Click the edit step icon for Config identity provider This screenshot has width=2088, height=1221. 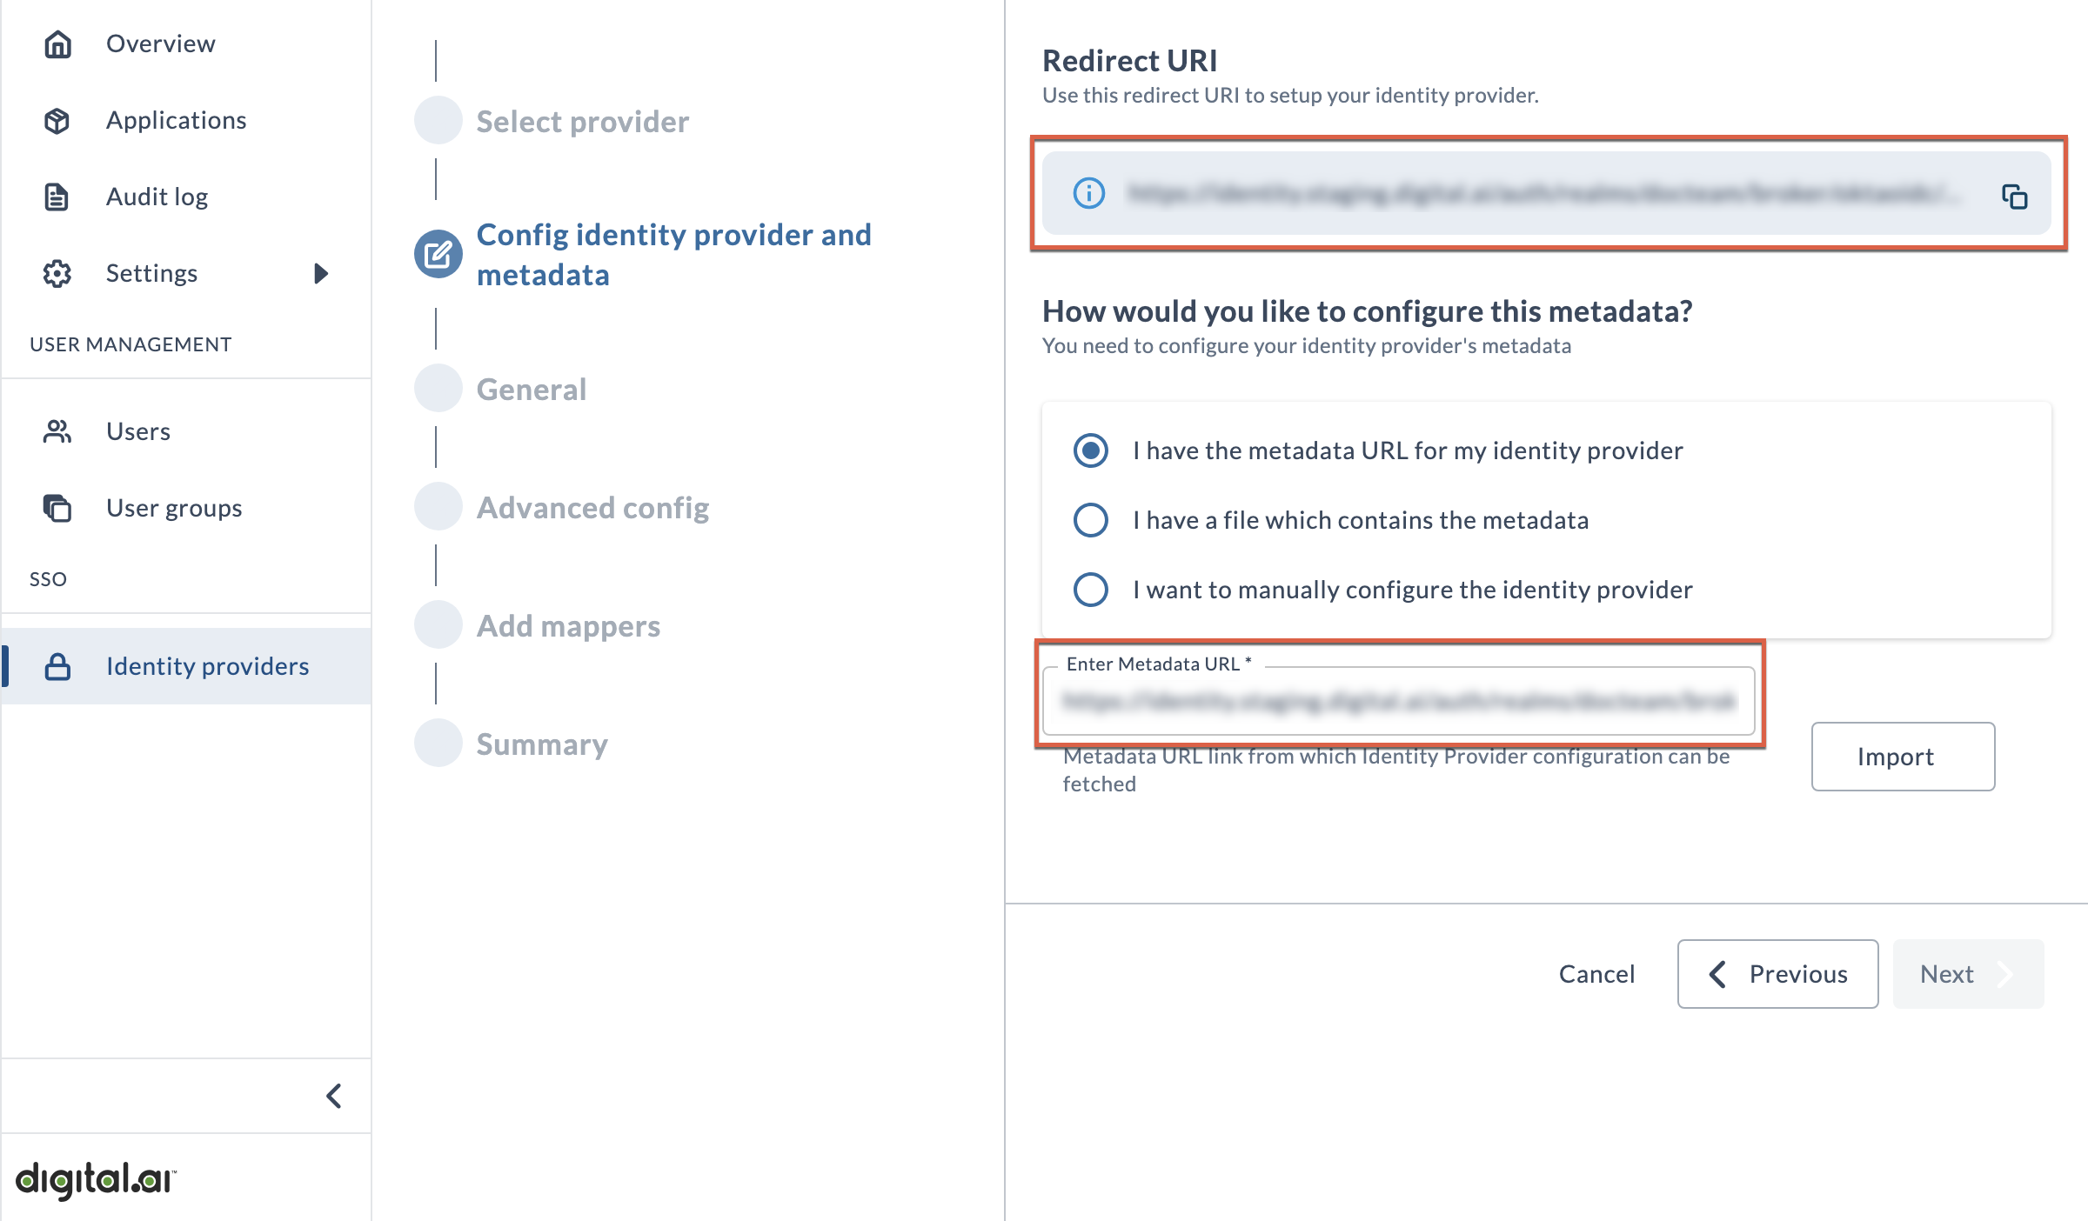pyautogui.click(x=438, y=254)
